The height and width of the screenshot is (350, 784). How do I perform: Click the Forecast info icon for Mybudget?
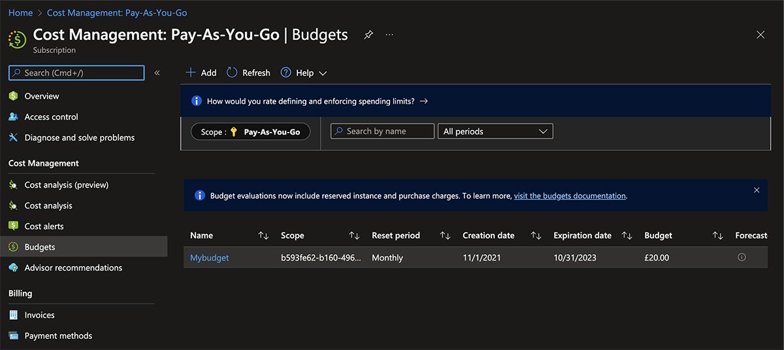coord(742,257)
